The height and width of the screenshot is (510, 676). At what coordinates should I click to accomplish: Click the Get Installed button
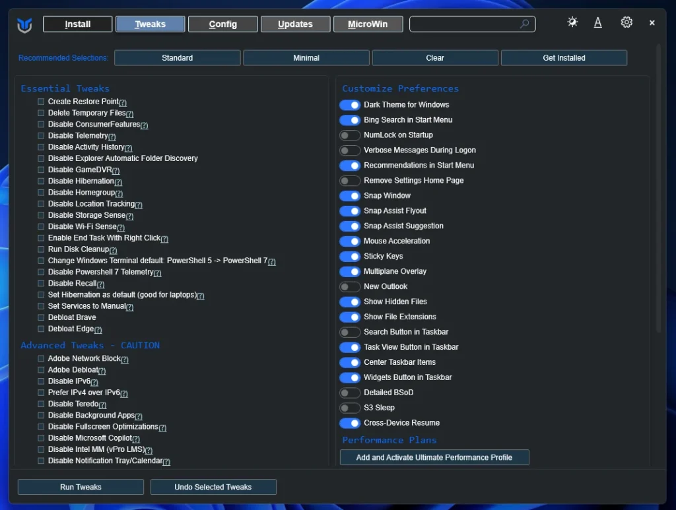[x=564, y=57]
